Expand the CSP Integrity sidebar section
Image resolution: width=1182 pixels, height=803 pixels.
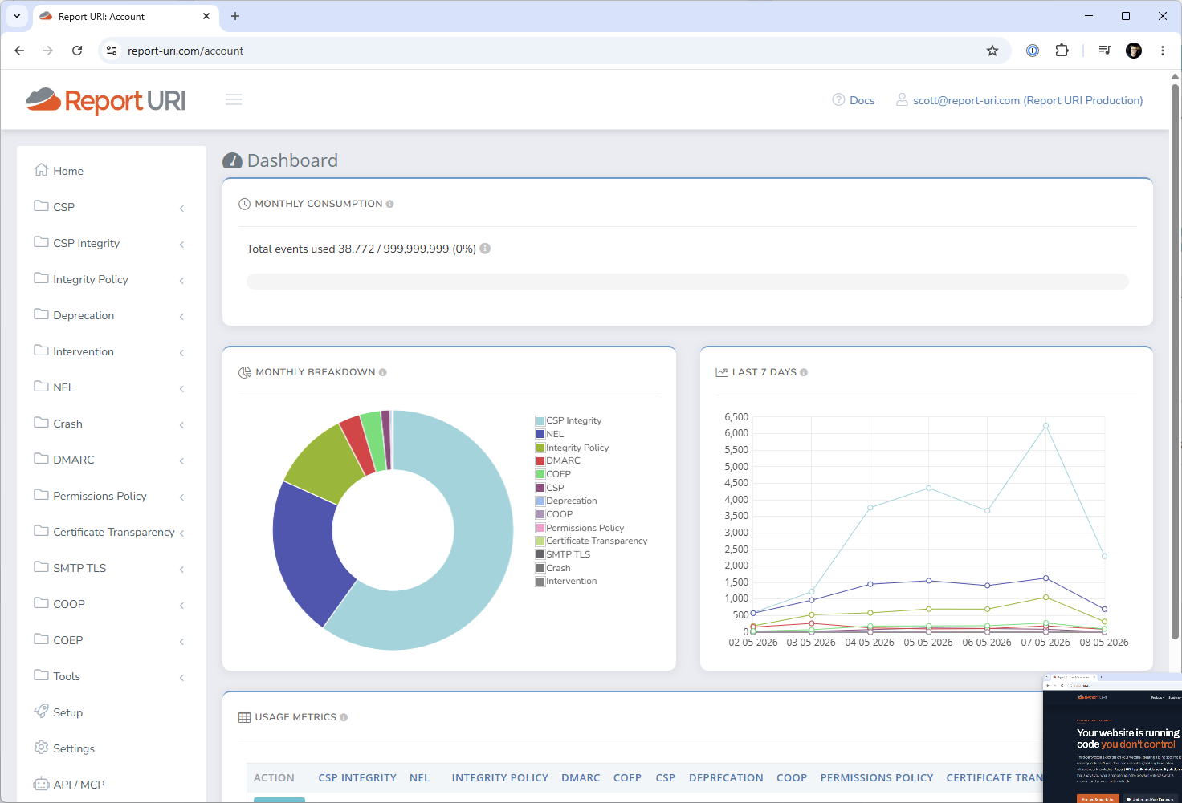(x=112, y=243)
